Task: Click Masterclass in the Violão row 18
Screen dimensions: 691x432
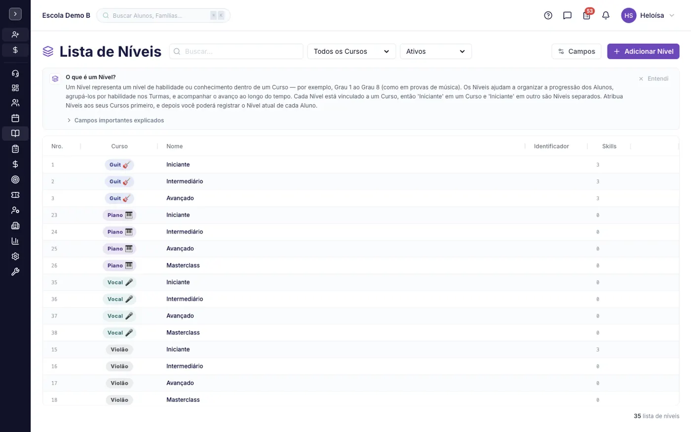Action: (x=183, y=399)
